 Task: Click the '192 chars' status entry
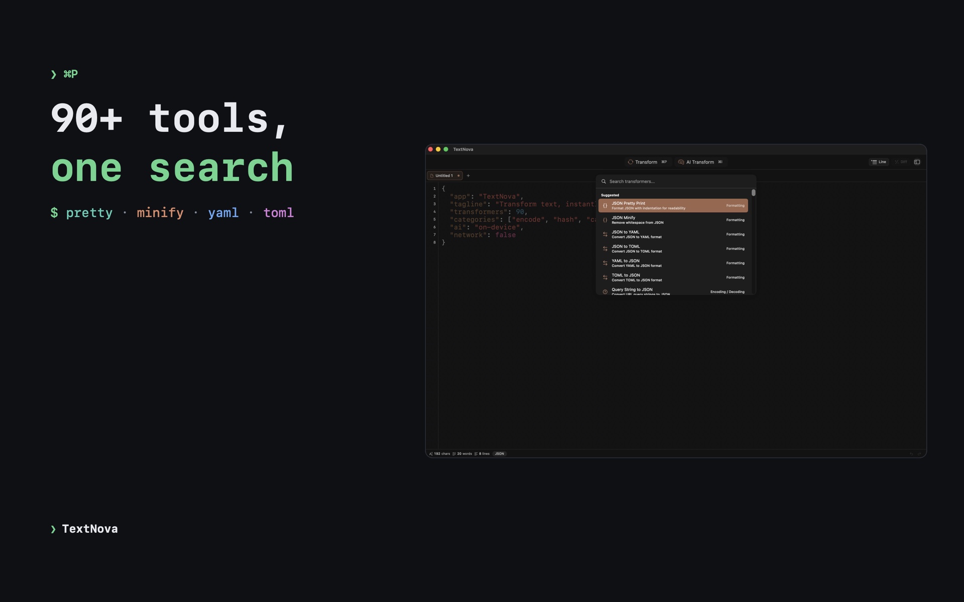(440, 454)
